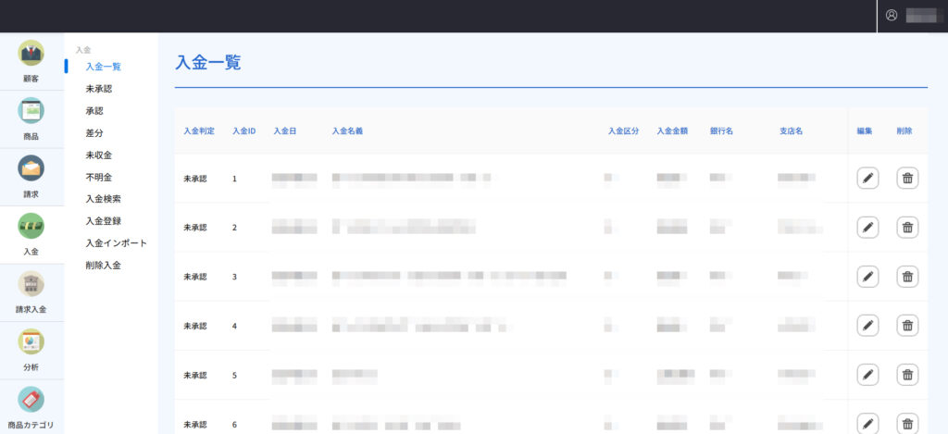Screen dimensions: 948x434
Task: Delete the row with 入金ID 5
Action: tap(907, 374)
